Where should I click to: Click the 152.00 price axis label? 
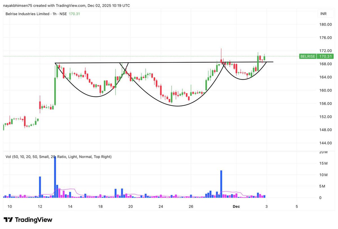[x=325, y=116]
